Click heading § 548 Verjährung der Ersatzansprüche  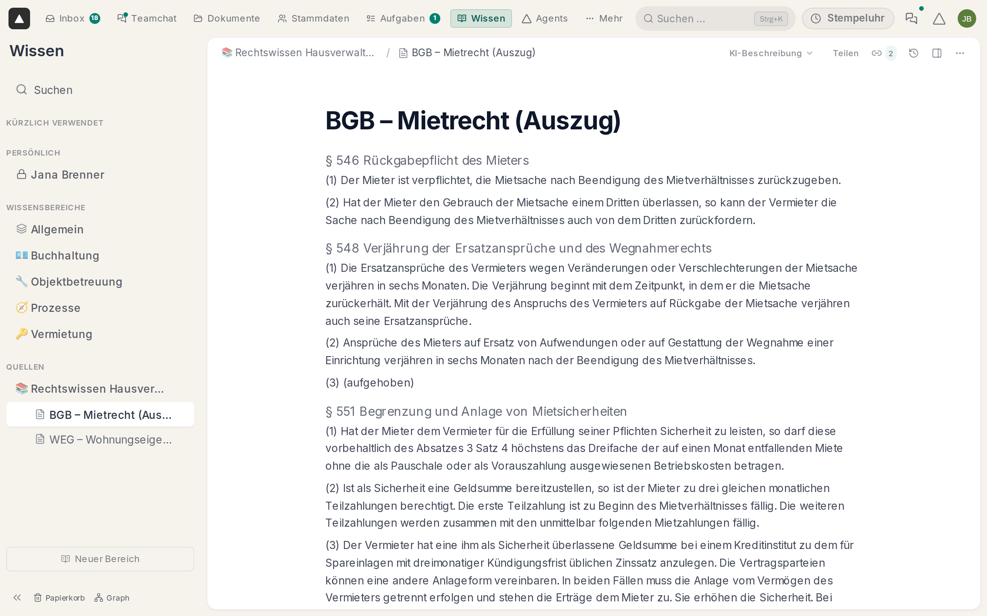click(x=519, y=248)
